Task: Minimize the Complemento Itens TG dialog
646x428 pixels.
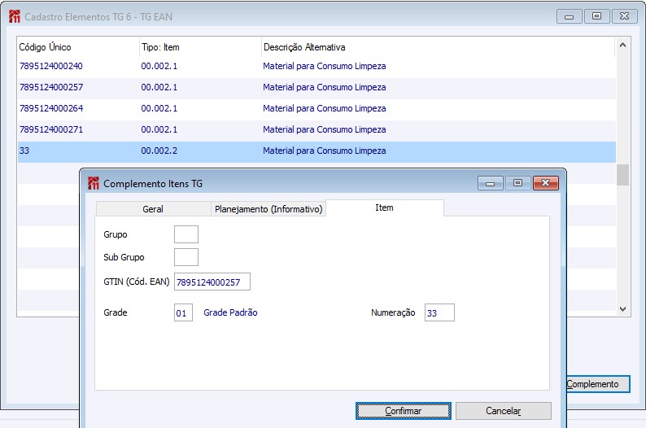Action: (x=491, y=183)
